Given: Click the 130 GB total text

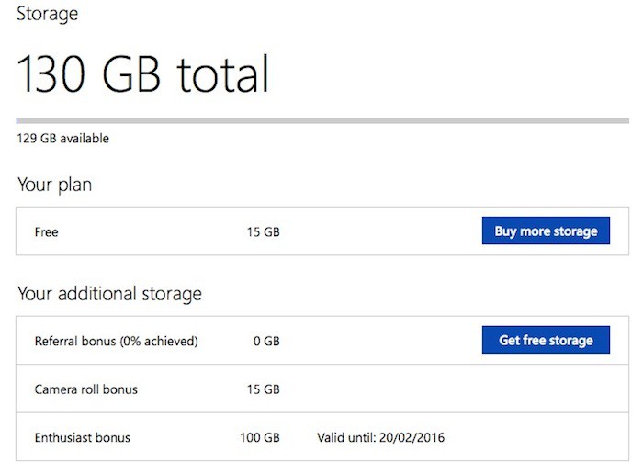Looking at the screenshot, I should click(143, 73).
